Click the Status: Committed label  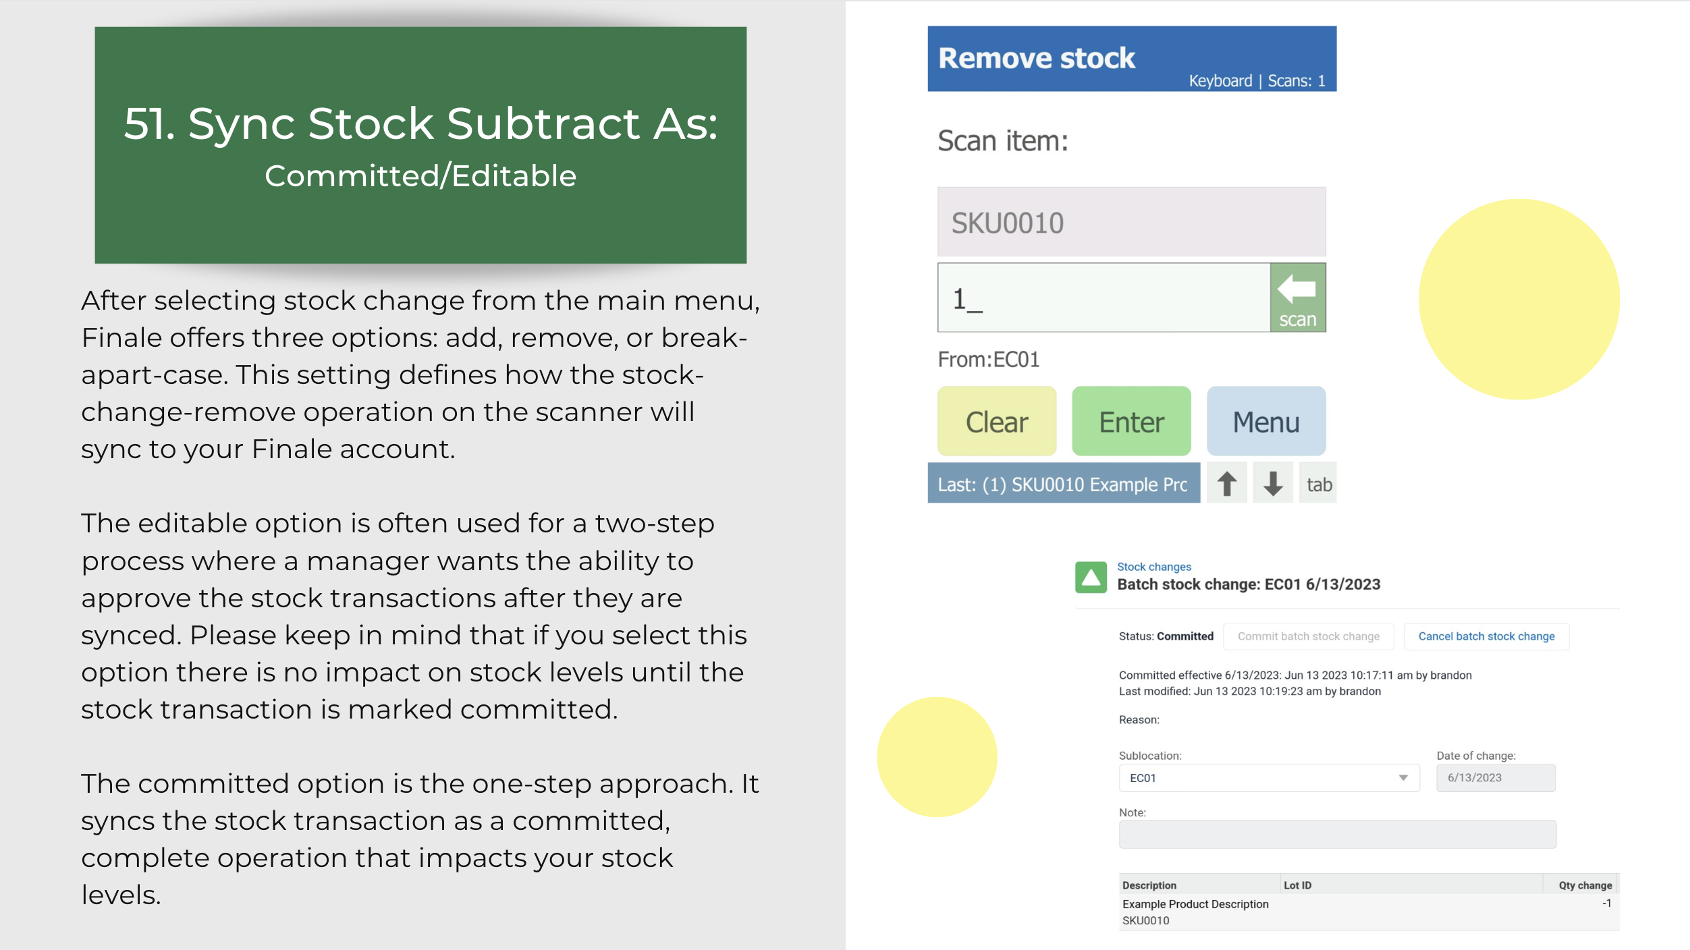(x=1166, y=636)
